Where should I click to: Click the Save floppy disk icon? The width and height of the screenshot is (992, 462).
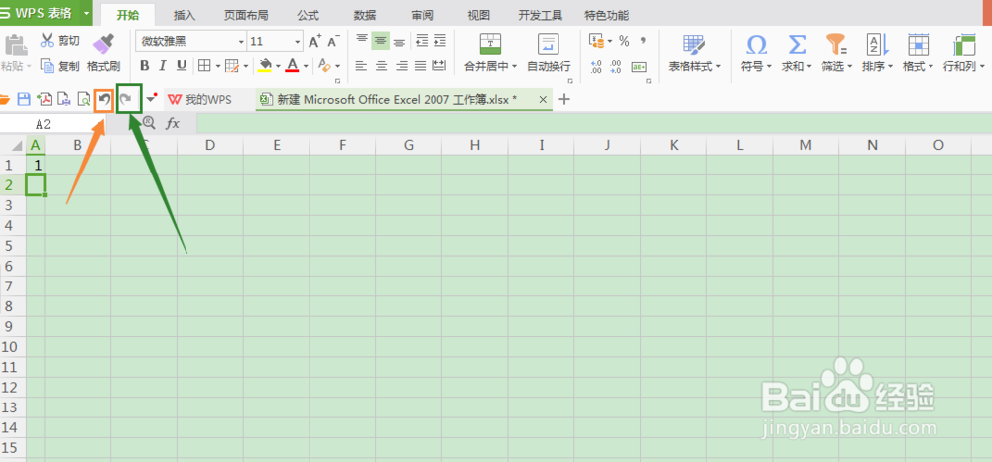(x=24, y=99)
